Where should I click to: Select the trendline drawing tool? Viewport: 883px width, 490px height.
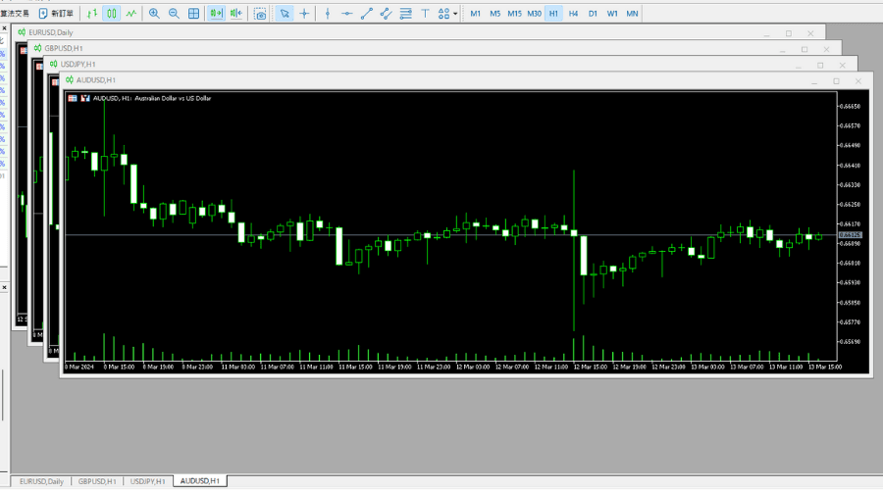click(x=366, y=14)
